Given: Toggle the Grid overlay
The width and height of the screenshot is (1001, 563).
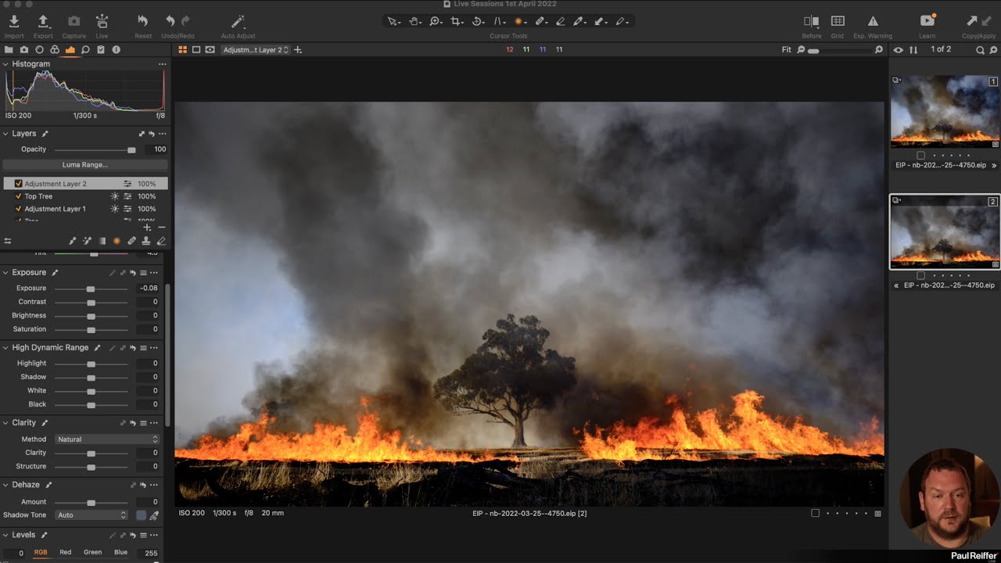Looking at the screenshot, I should click(x=838, y=21).
